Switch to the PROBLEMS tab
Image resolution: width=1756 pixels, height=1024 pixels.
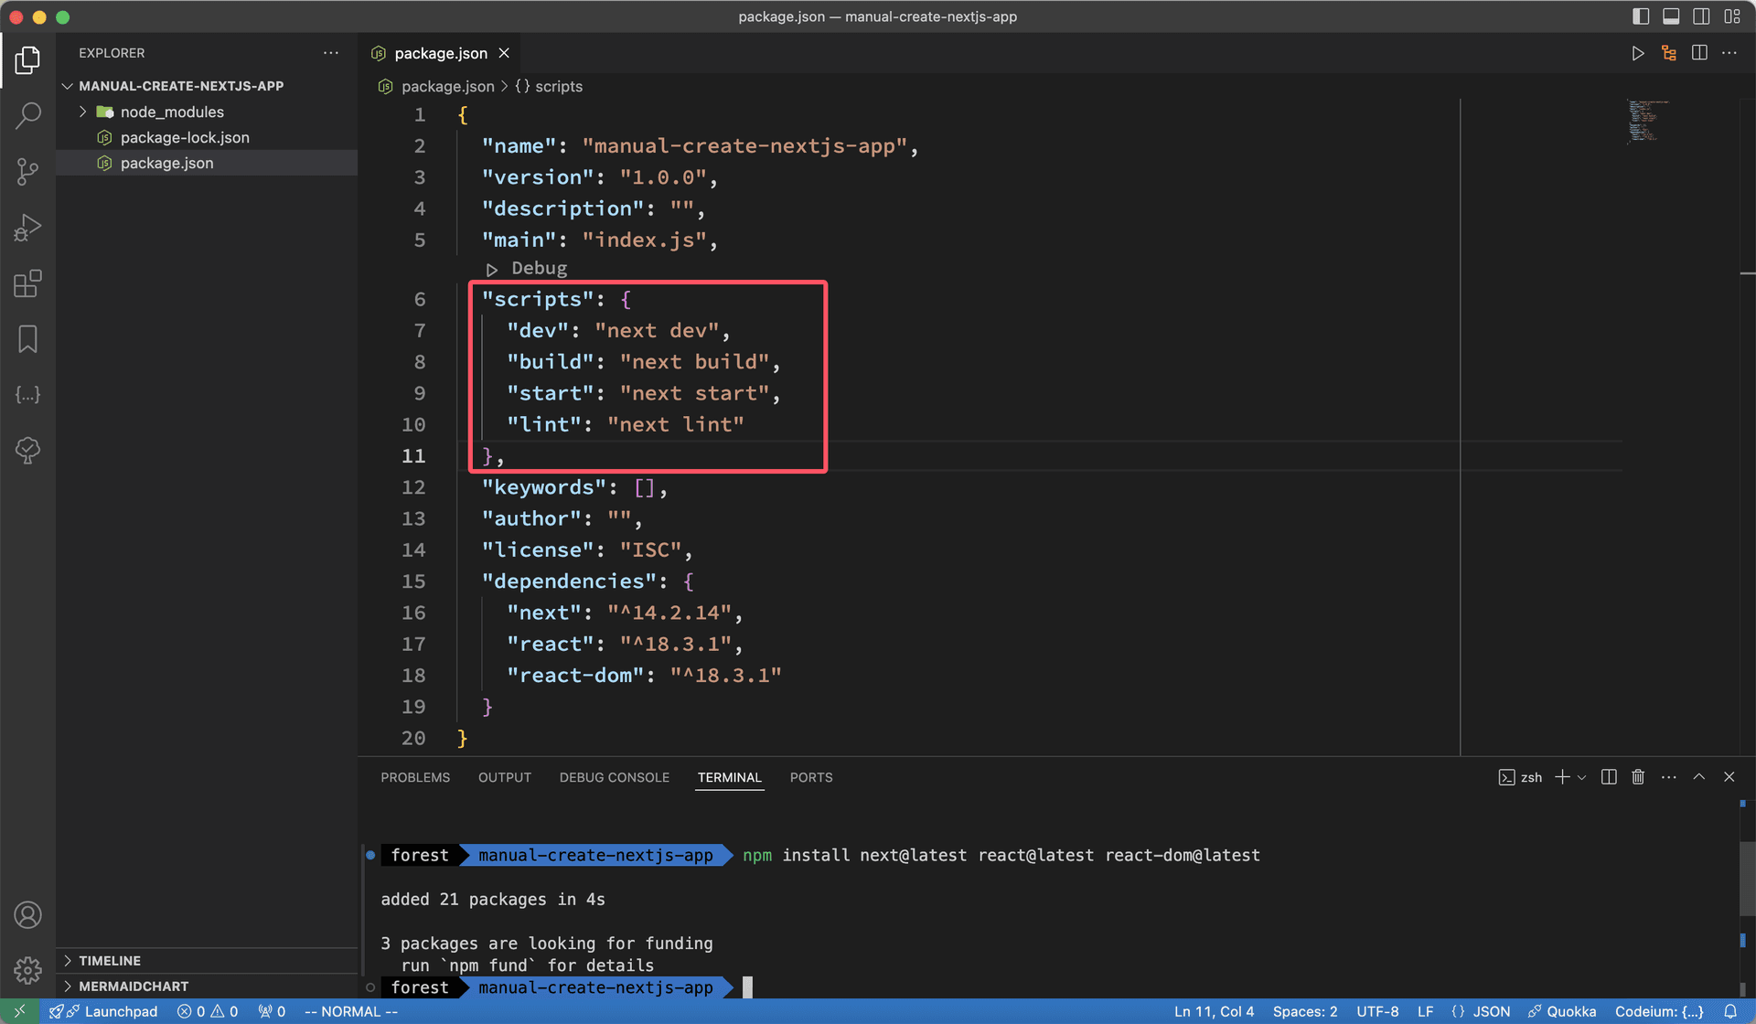[x=415, y=777]
